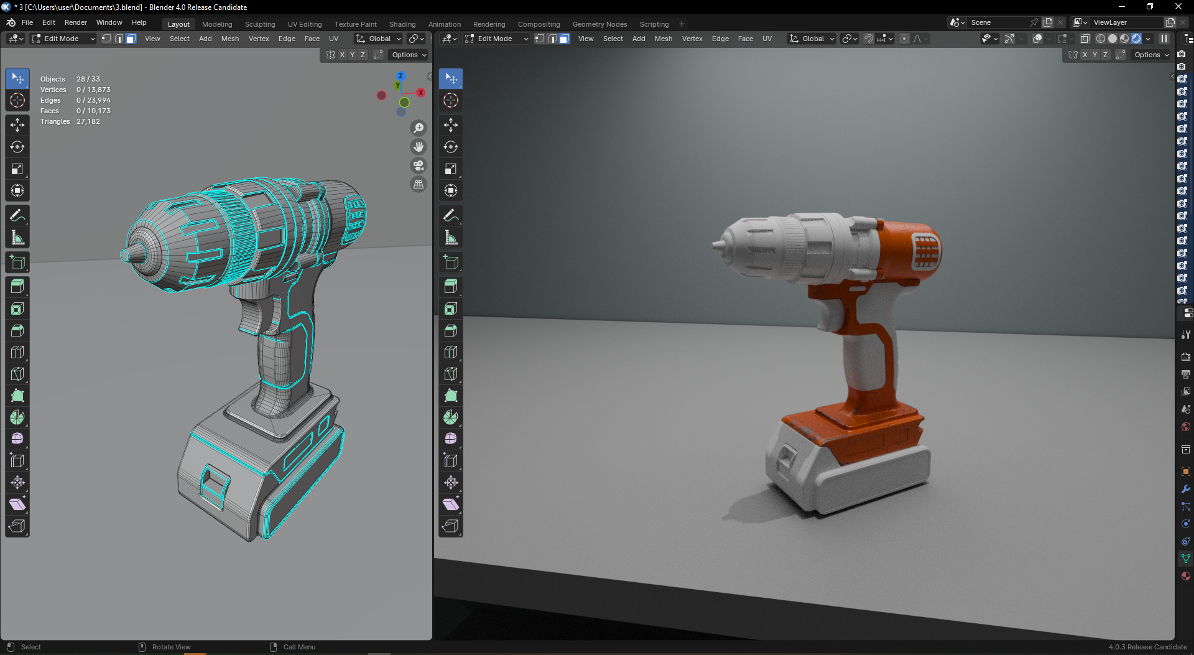Open the Render menu
This screenshot has width=1194, height=655.
click(76, 22)
